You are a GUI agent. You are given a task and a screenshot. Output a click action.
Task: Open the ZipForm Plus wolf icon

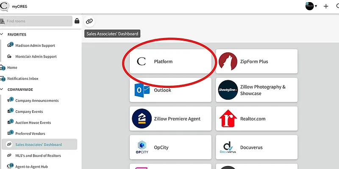(x=228, y=62)
